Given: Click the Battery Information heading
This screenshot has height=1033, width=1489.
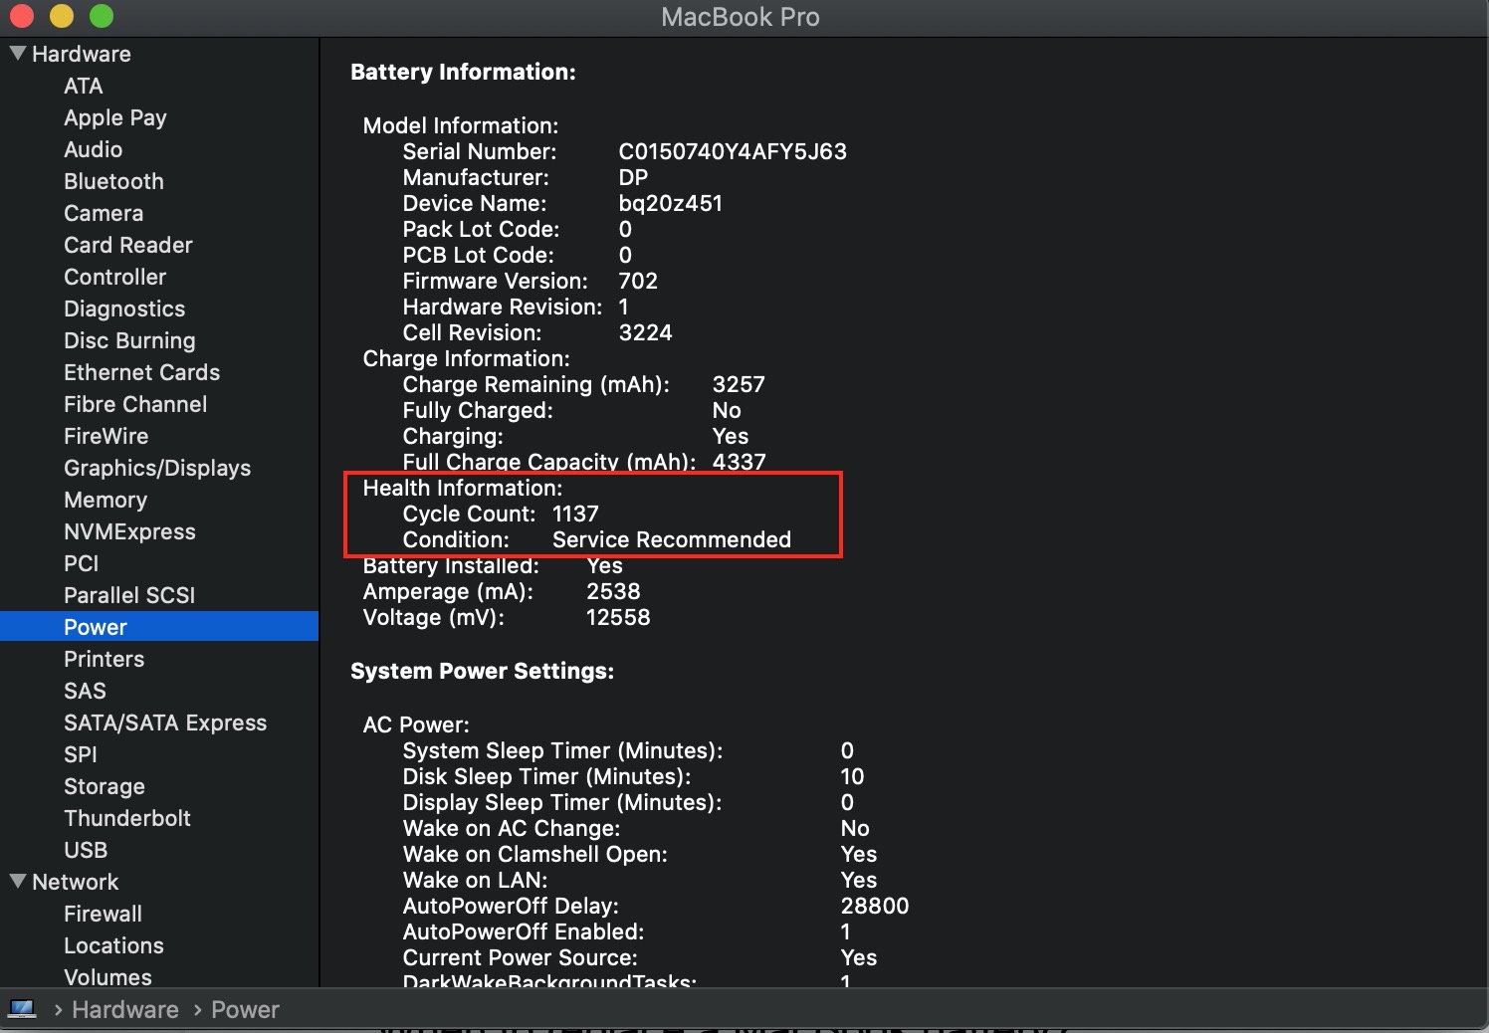Looking at the screenshot, I should point(464,72).
